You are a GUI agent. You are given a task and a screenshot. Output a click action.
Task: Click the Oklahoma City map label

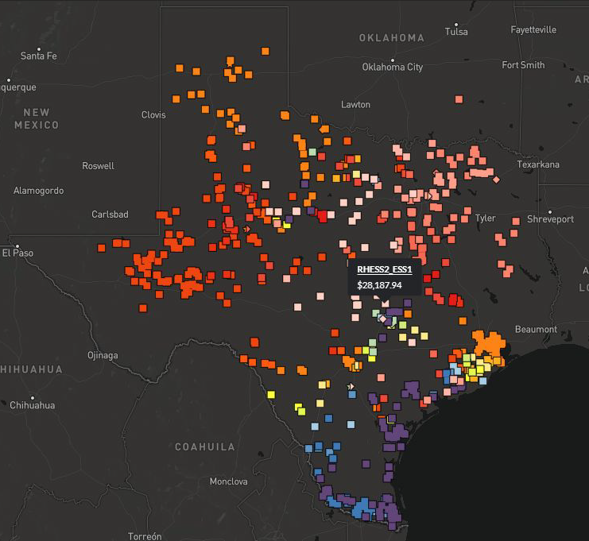point(392,68)
